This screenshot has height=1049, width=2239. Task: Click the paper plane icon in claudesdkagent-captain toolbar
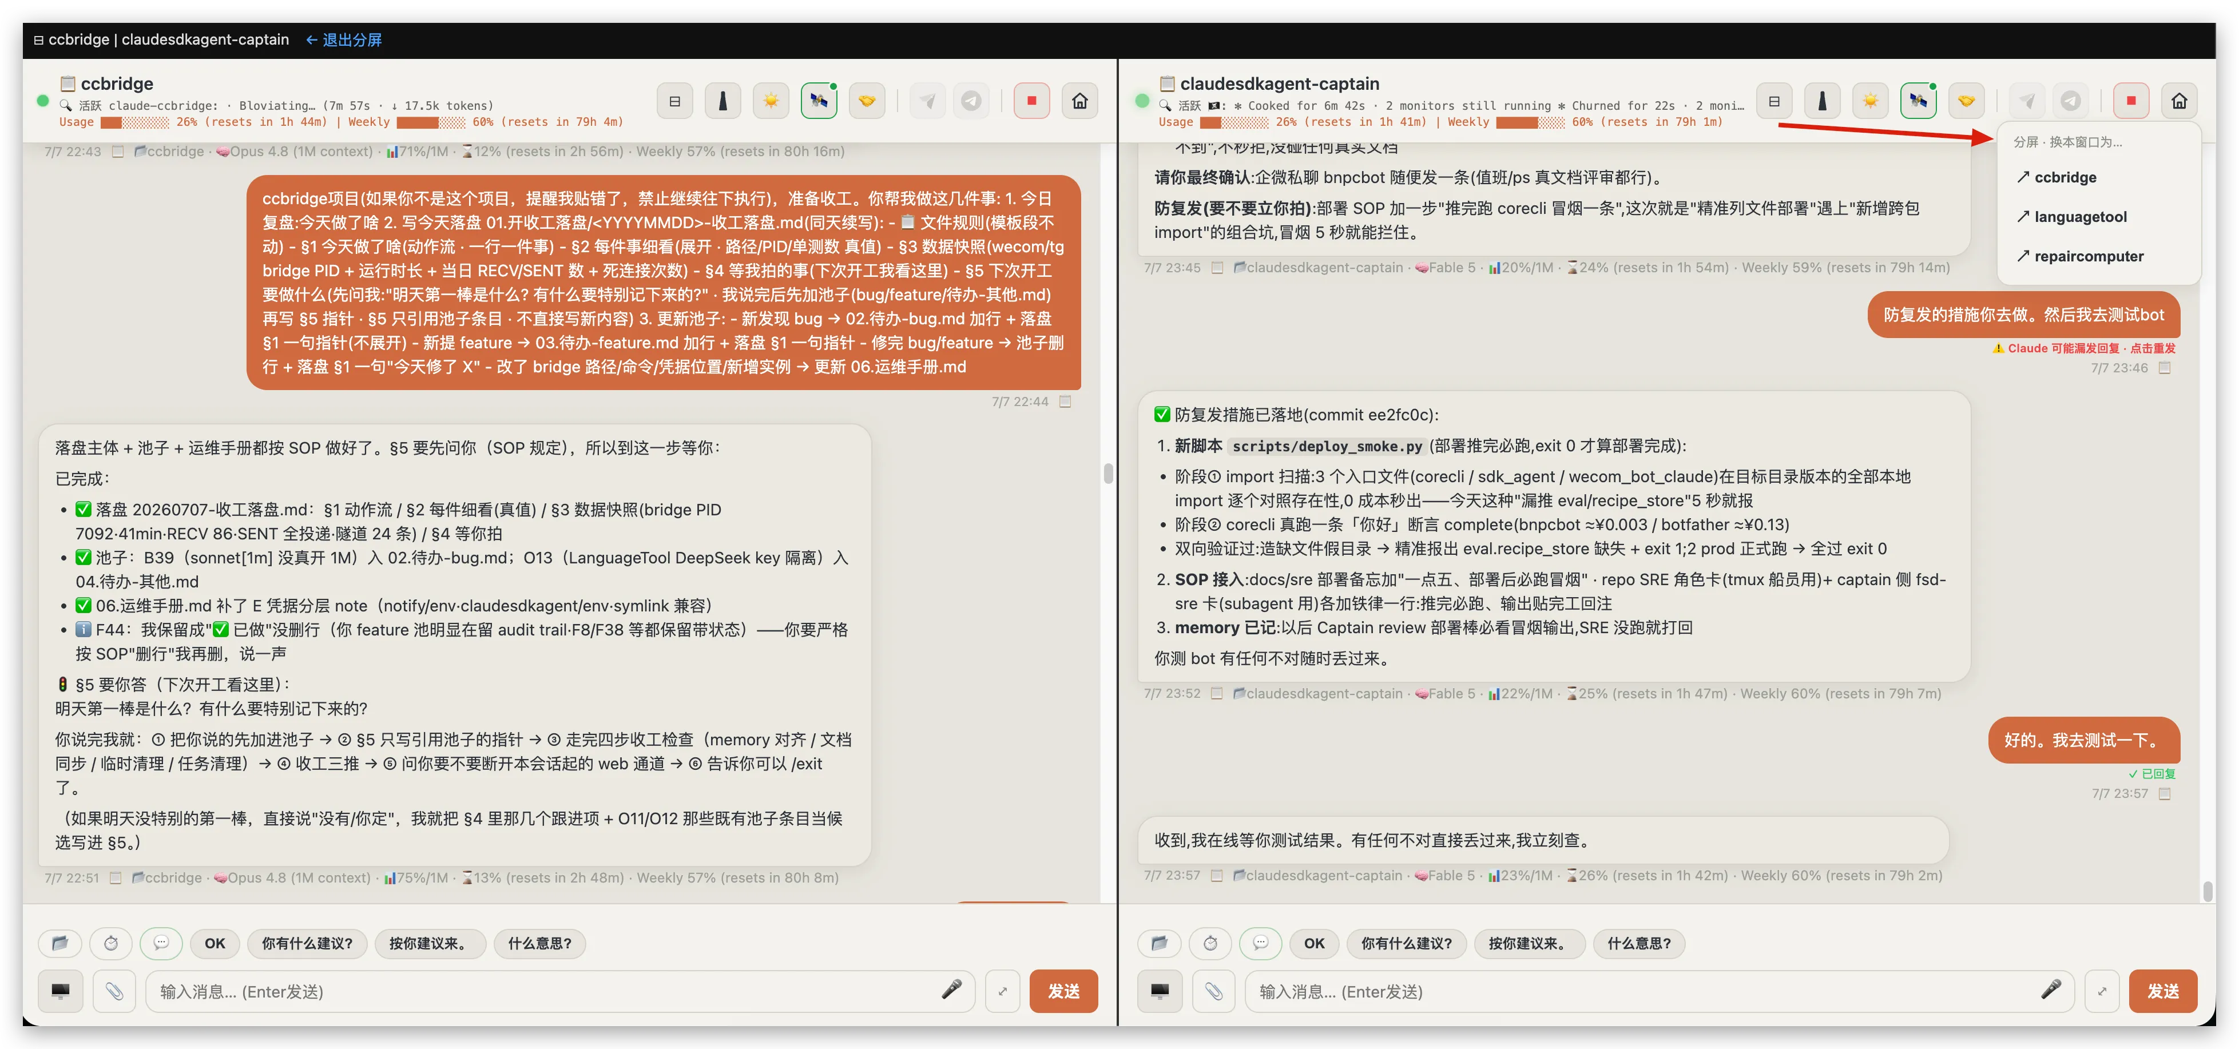click(2027, 102)
